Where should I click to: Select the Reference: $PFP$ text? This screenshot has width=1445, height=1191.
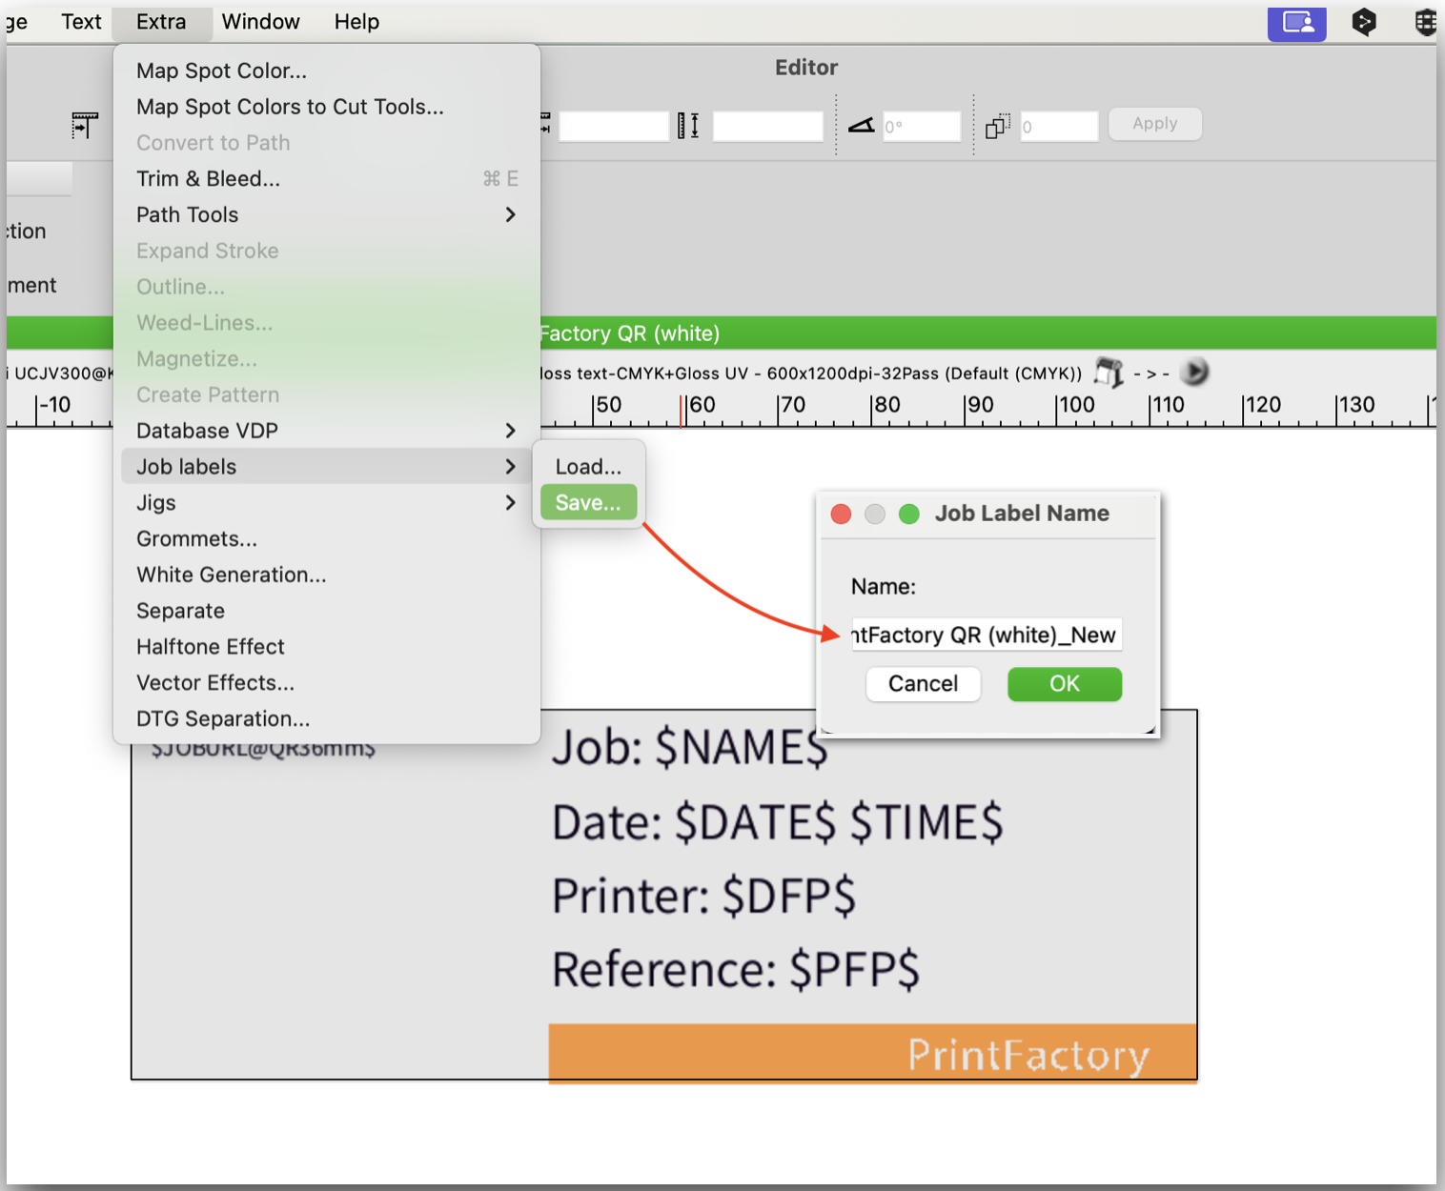(x=736, y=969)
